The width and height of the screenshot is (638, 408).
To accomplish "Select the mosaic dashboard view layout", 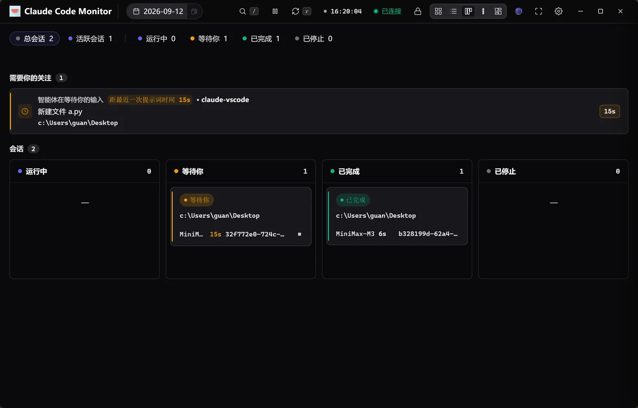I will pos(498,11).
